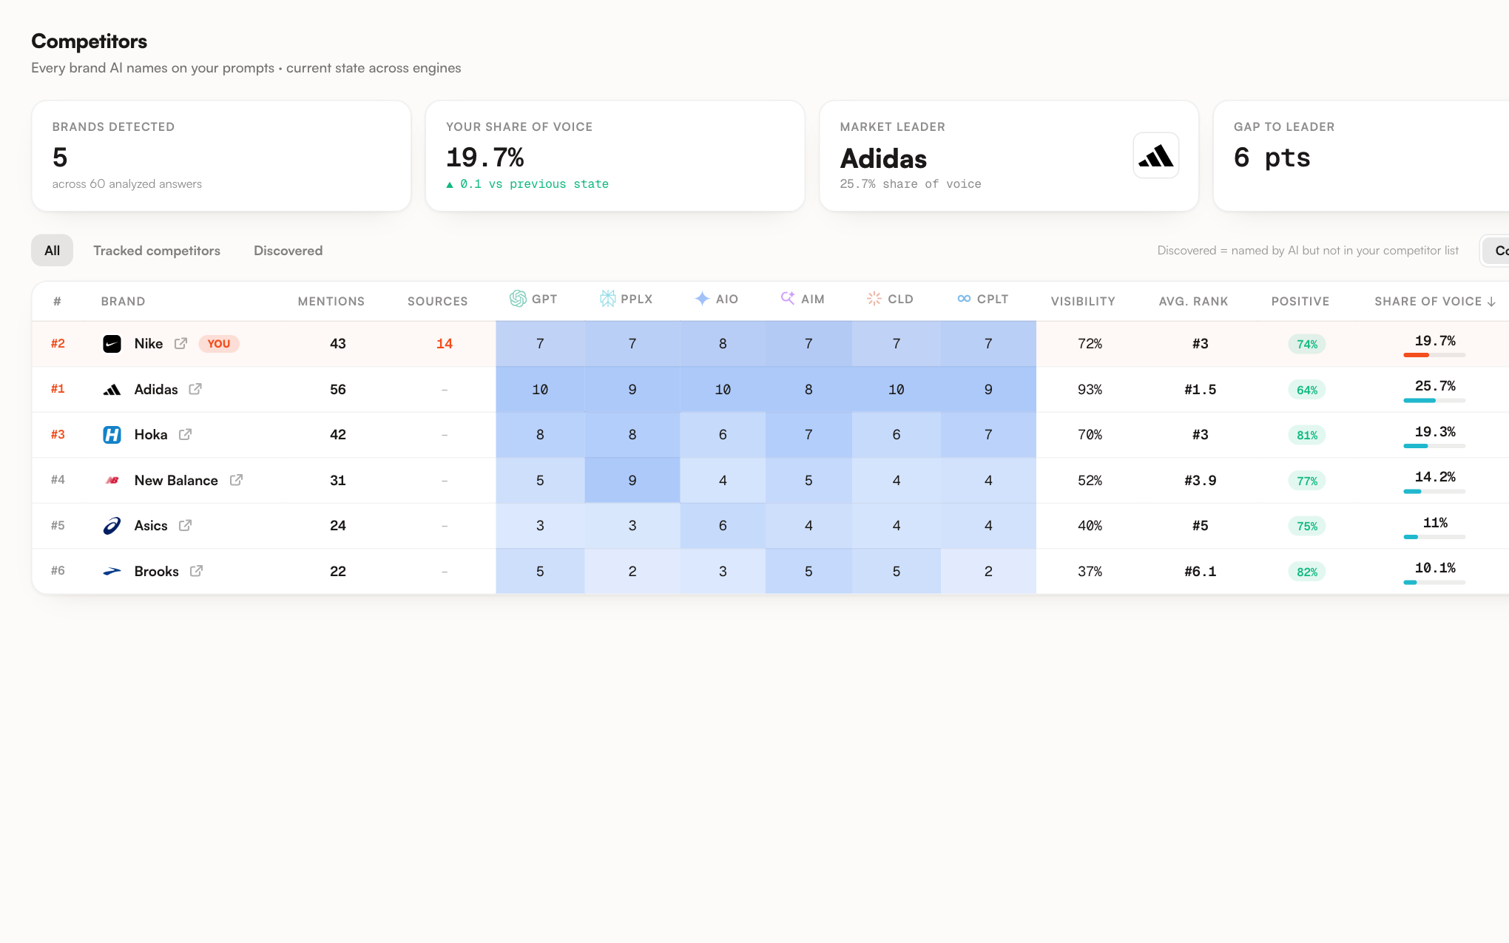Click the YOU badge next to Nike
Screen dimensions: 1509x943
[218, 343]
